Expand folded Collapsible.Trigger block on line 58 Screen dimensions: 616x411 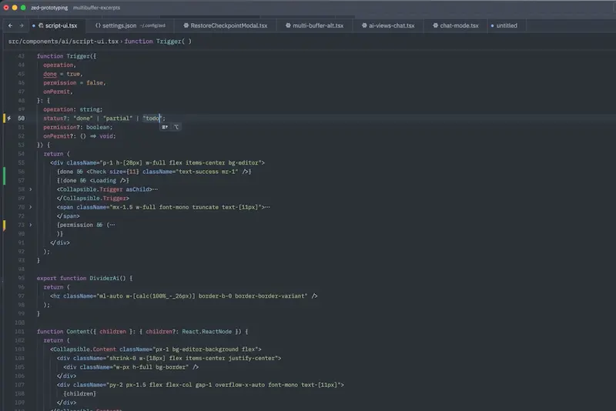(x=30, y=189)
